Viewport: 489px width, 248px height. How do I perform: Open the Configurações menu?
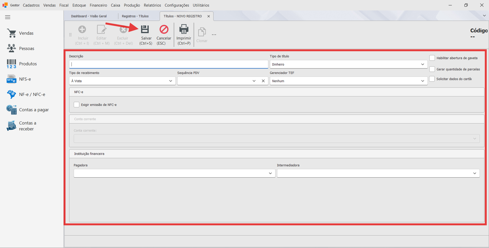pyautogui.click(x=177, y=5)
